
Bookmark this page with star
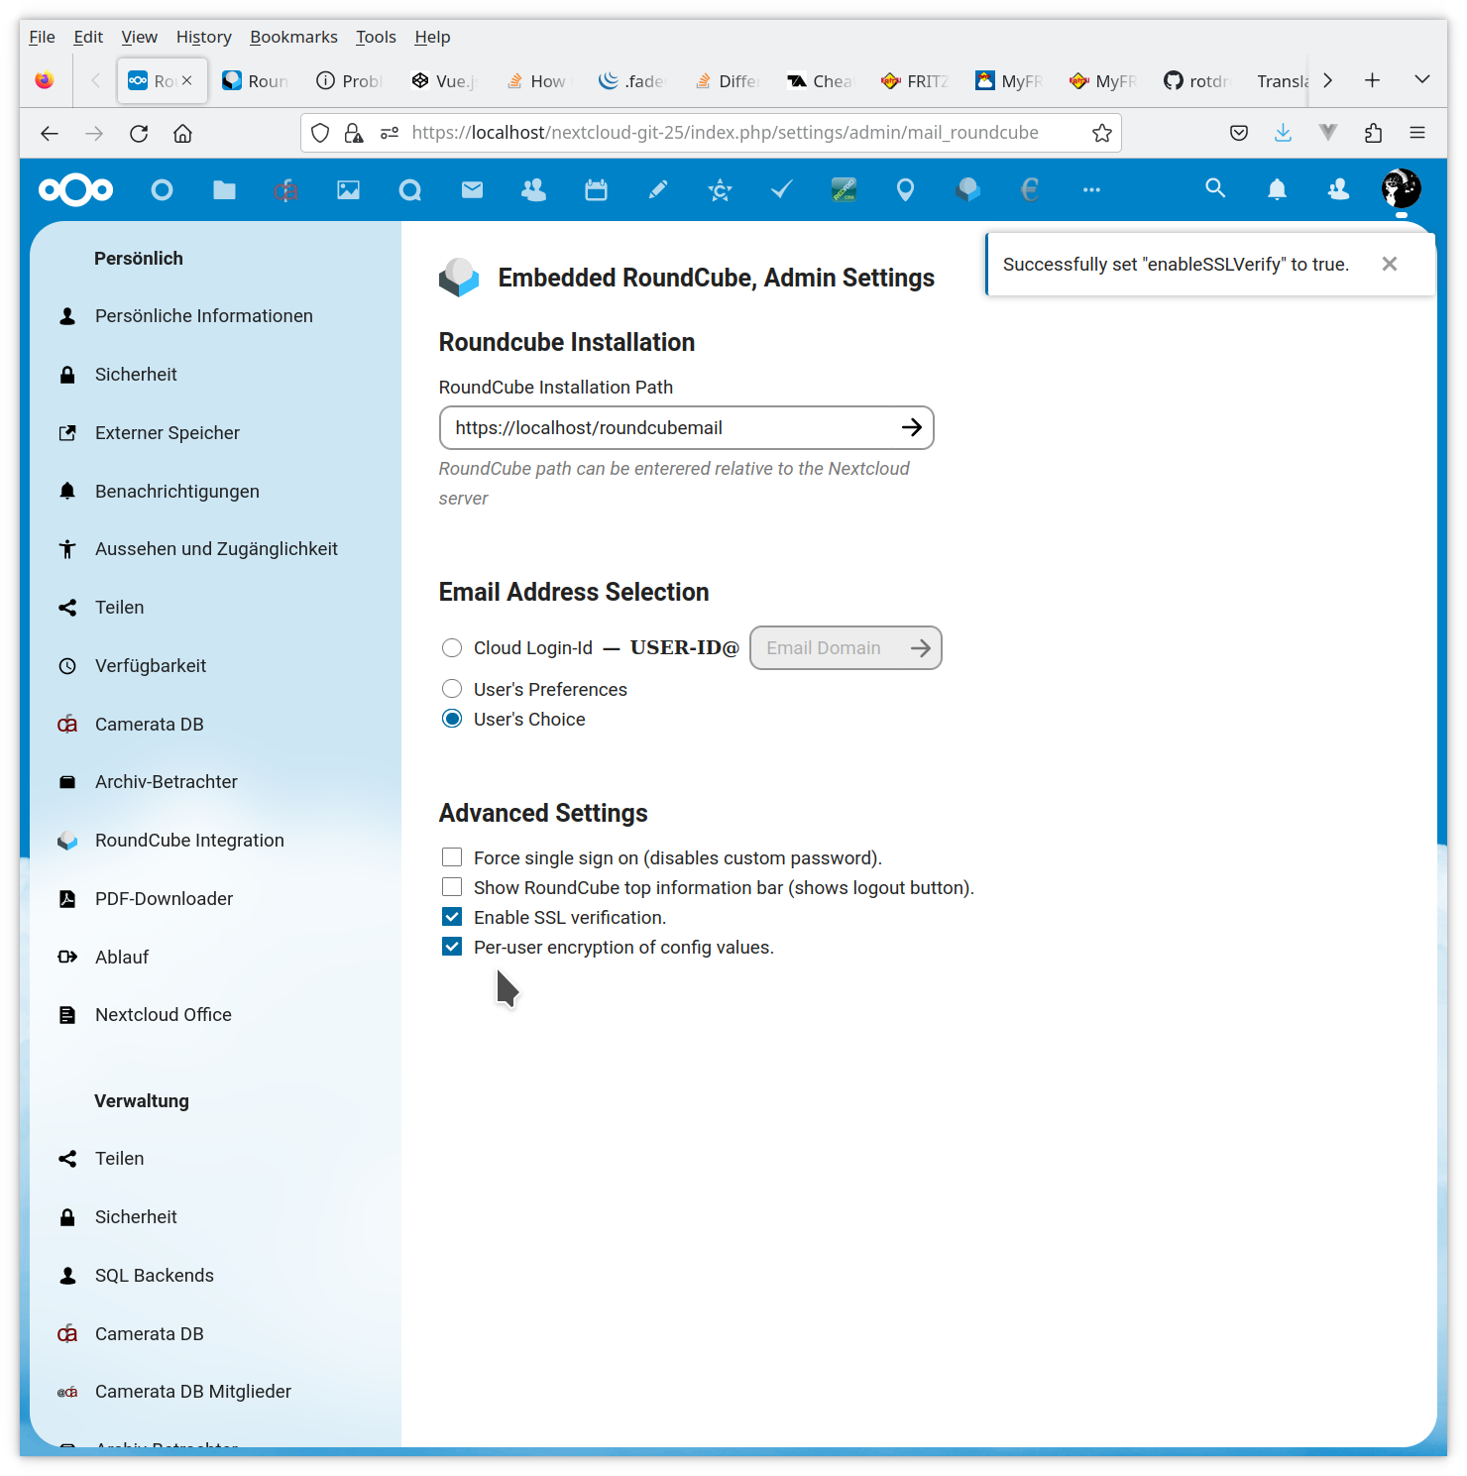1101,133
